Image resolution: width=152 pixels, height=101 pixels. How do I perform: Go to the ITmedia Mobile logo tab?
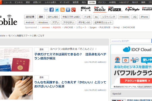[x=100, y=9]
